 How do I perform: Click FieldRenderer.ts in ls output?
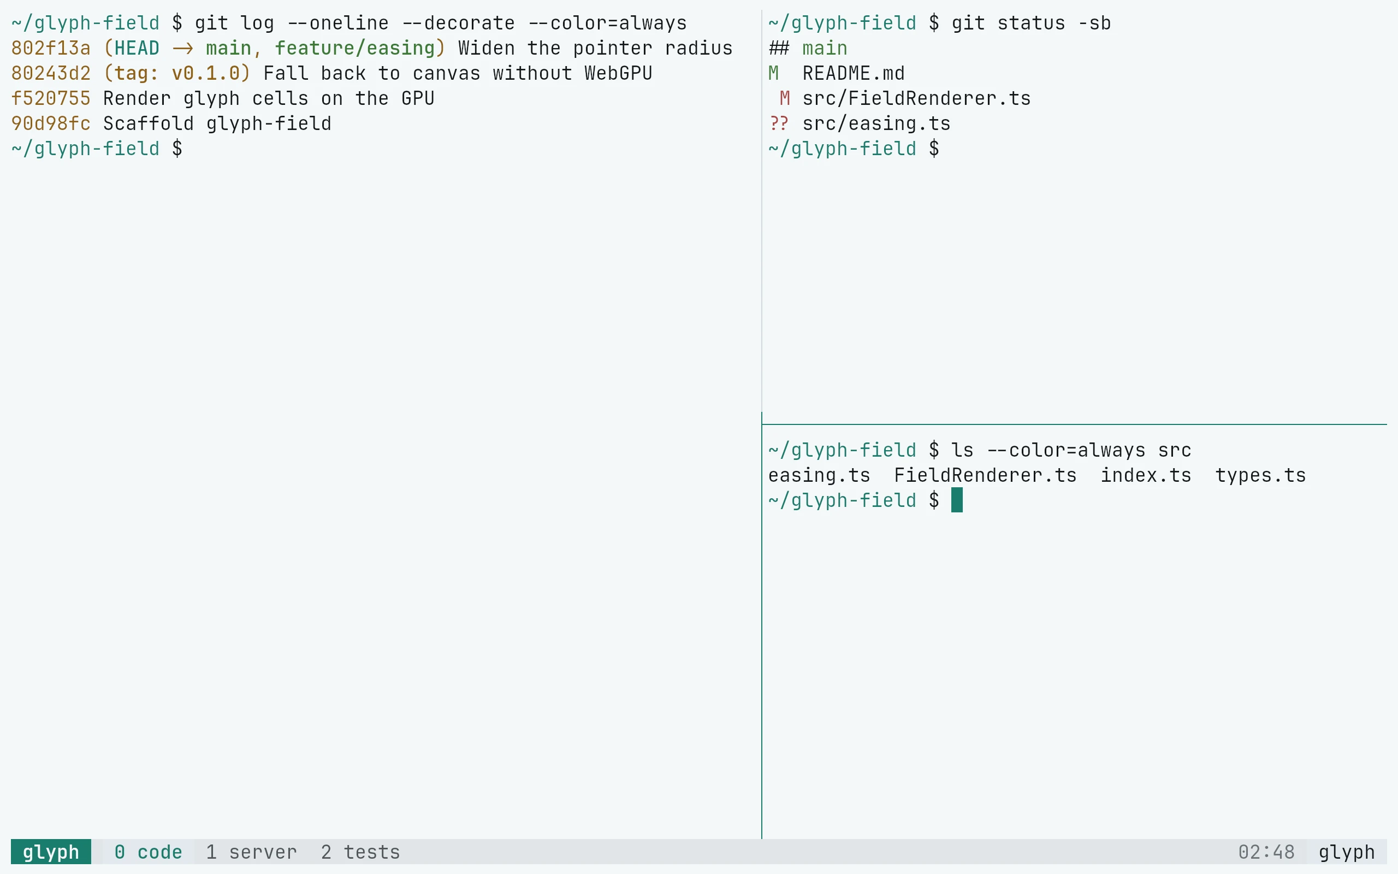pyautogui.click(x=985, y=475)
